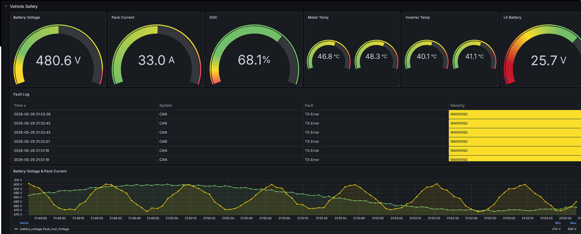The height and width of the screenshot is (234, 581).
Task: Select WARNING cell in 21:53:26 row
Action: click(515, 114)
